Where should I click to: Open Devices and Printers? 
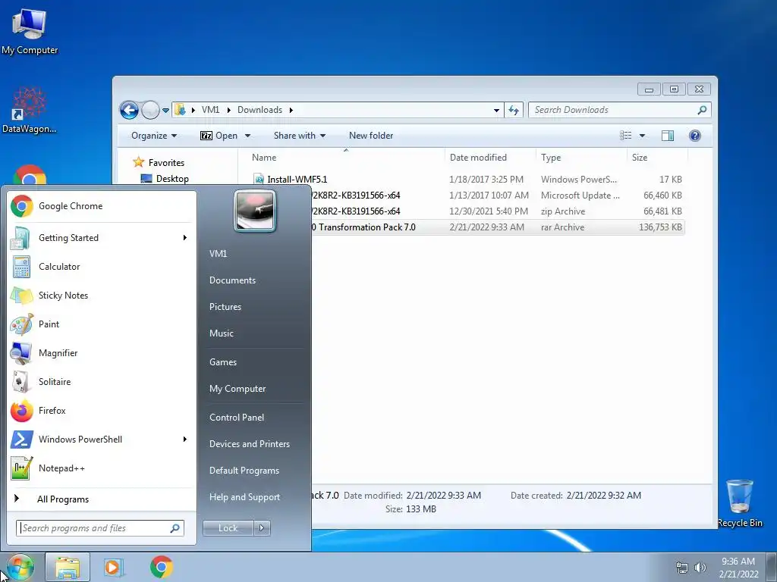(249, 444)
